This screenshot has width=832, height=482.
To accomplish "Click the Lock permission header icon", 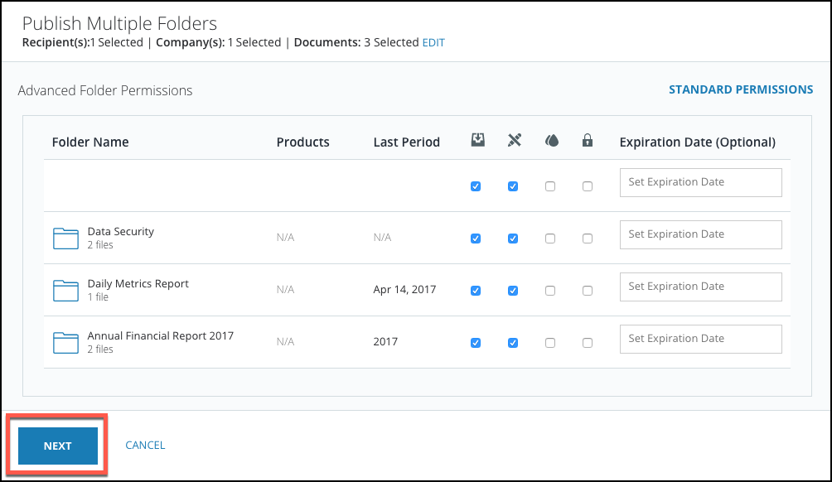I will tap(588, 141).
